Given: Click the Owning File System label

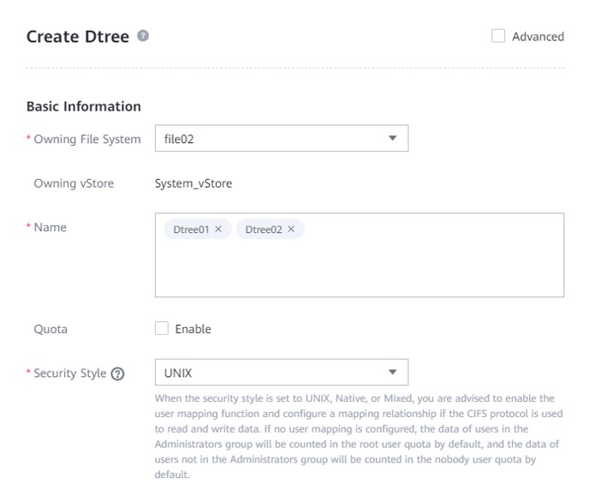Looking at the screenshot, I should (x=87, y=140).
